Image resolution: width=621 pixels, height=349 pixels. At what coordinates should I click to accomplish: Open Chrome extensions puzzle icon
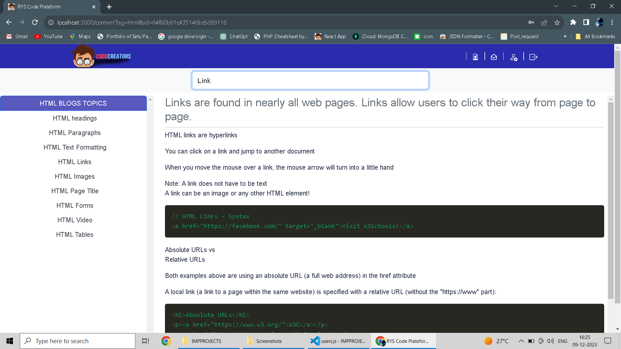[x=573, y=22]
